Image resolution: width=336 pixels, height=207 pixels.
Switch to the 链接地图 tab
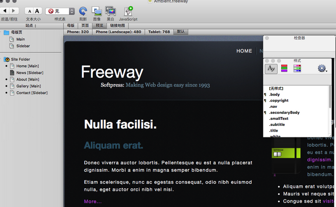(x=117, y=26)
